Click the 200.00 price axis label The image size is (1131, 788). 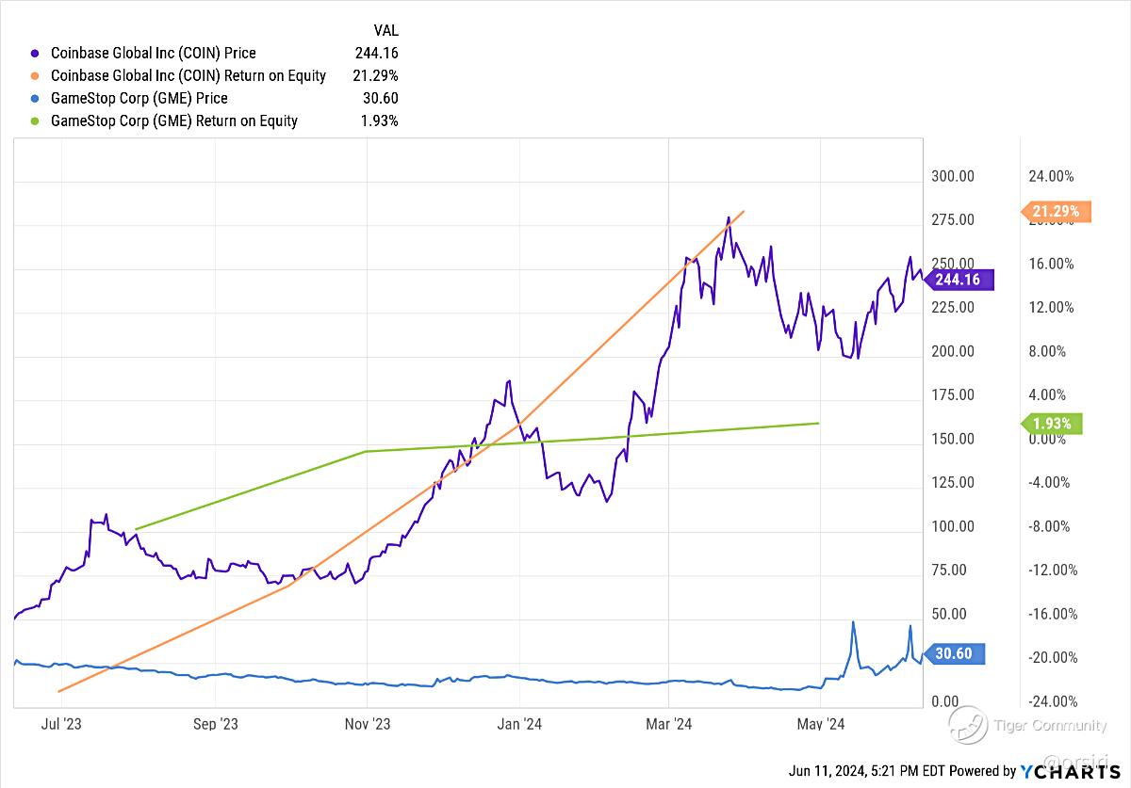(955, 352)
